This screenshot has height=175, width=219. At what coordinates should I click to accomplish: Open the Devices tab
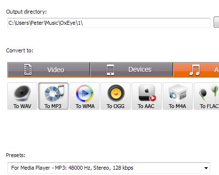tap(132, 70)
